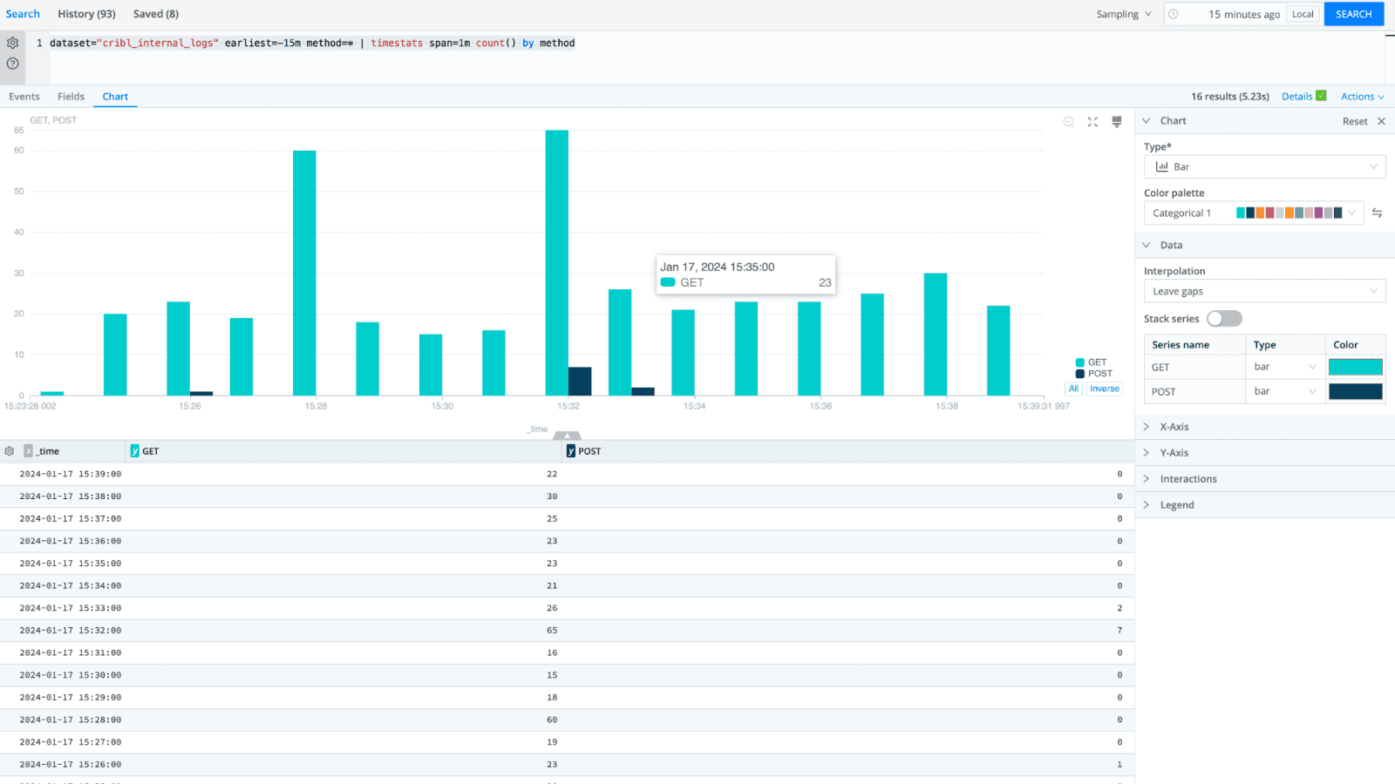
Task: Open the chart Type dropdown showing Bar
Action: coord(1264,166)
